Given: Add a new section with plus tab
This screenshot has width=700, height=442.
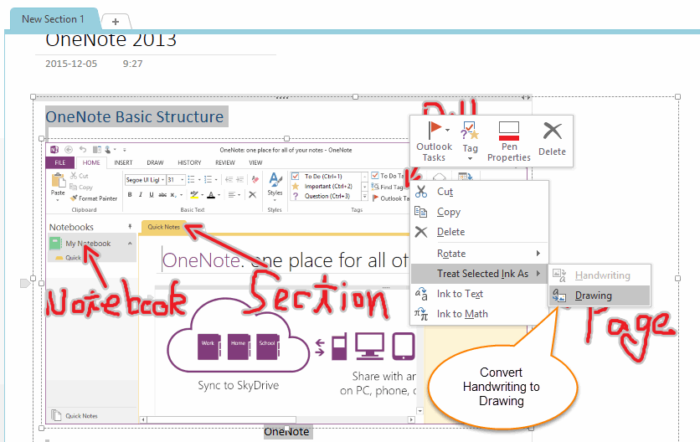Looking at the screenshot, I should coord(115,21).
